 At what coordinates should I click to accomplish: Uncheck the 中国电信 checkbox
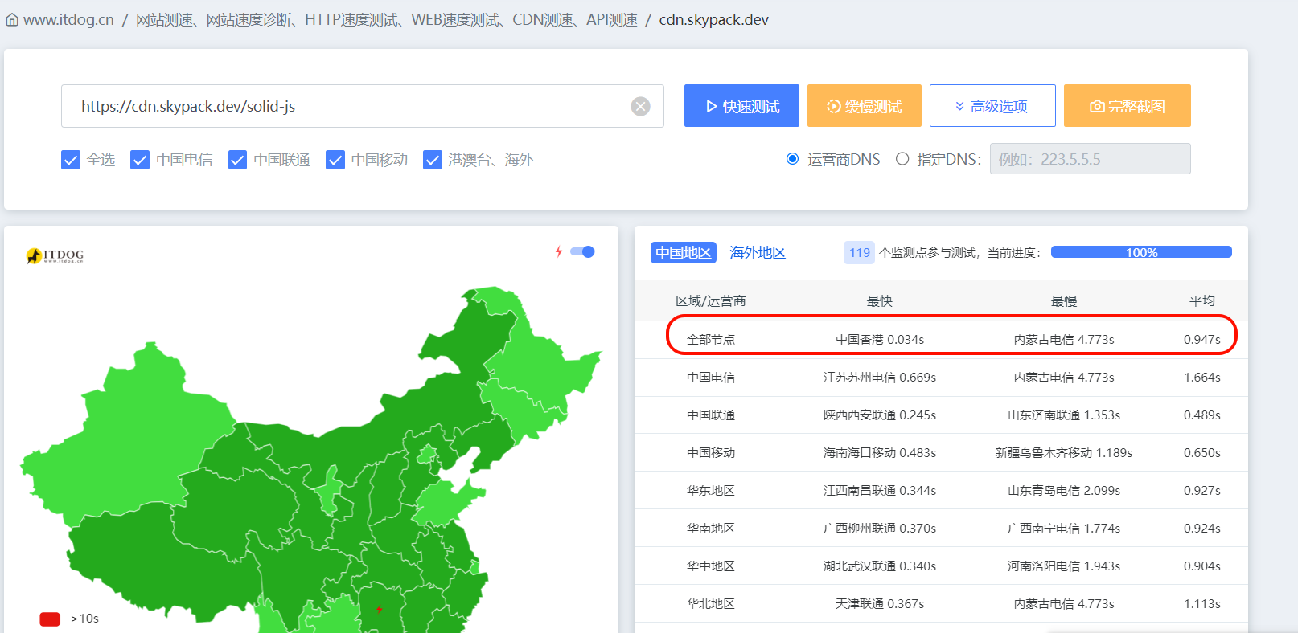coord(140,160)
